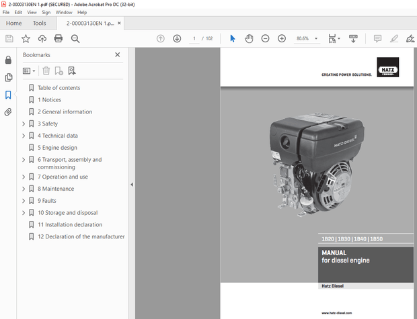Viewport: 417px width, 319px height.
Task: Zoom in with the plus icon
Action: pyautogui.click(x=282, y=39)
